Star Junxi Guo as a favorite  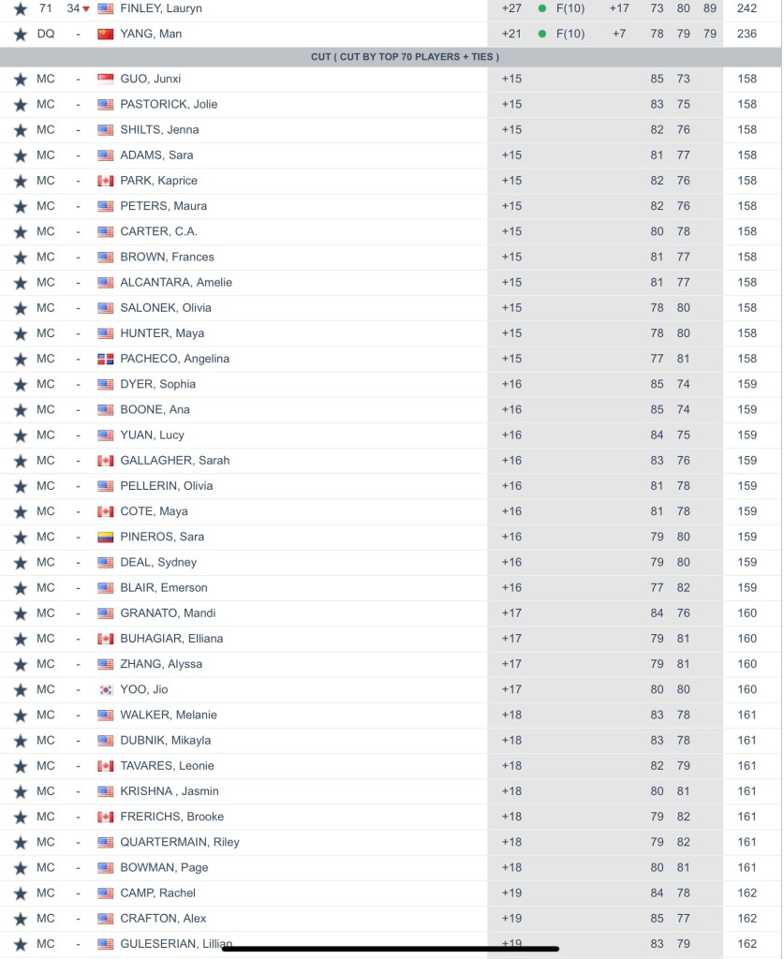pos(21,80)
